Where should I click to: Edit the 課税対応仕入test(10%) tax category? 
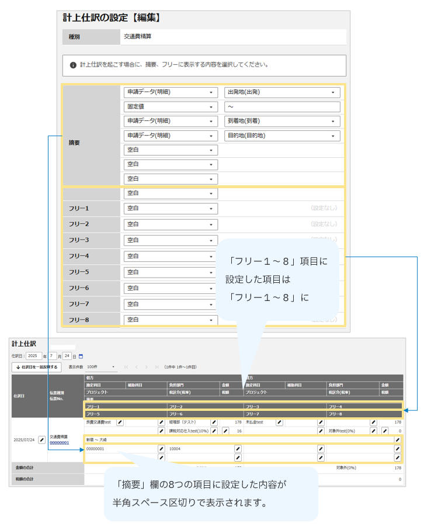pos(214,431)
